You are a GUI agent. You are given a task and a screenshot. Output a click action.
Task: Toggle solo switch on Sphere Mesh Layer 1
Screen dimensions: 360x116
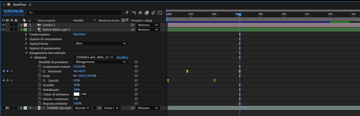click(11, 30)
